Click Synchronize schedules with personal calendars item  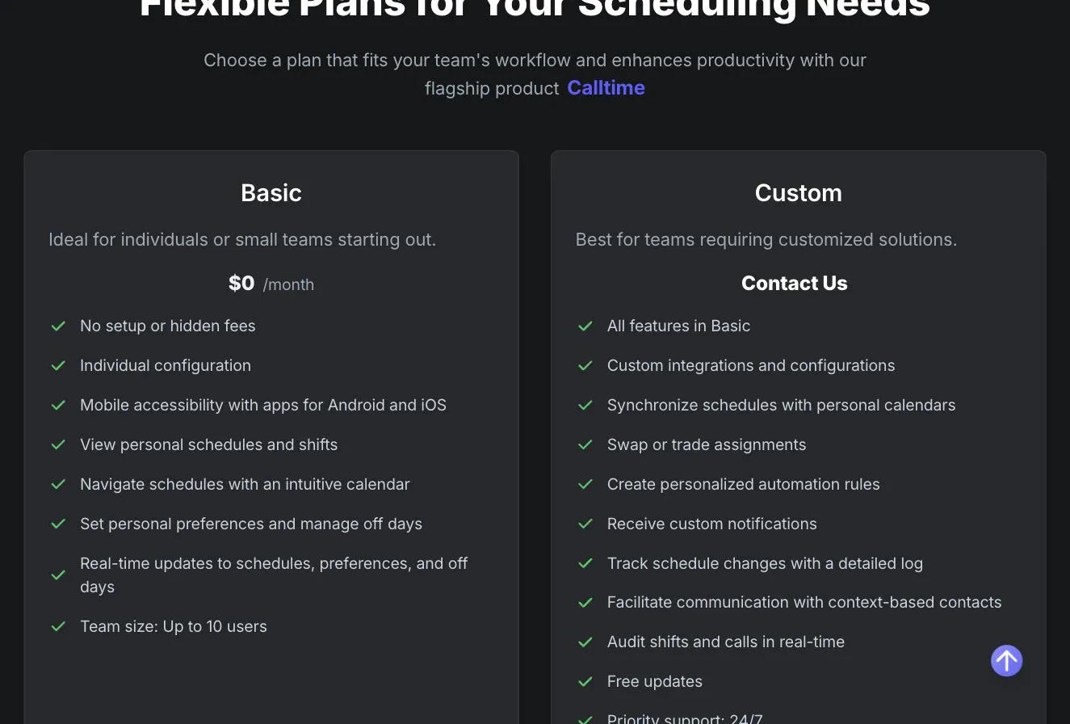[x=781, y=406]
